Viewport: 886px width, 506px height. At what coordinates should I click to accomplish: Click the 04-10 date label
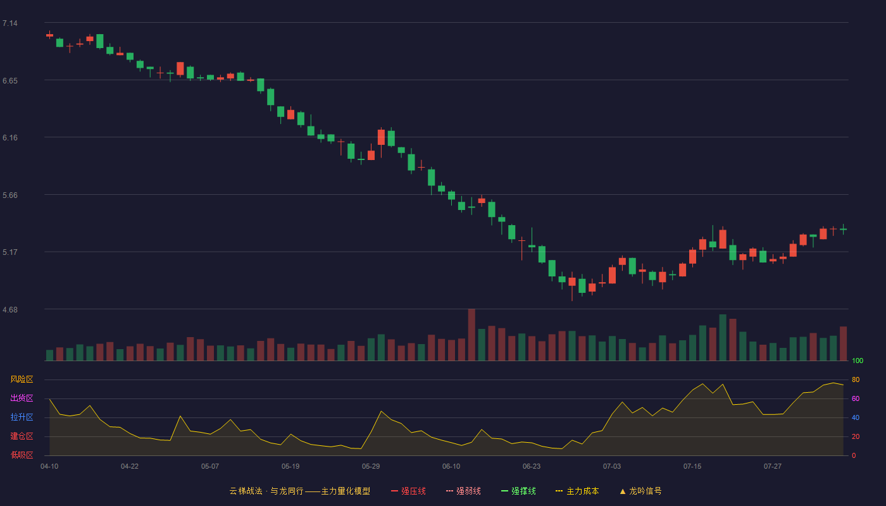[49, 466]
